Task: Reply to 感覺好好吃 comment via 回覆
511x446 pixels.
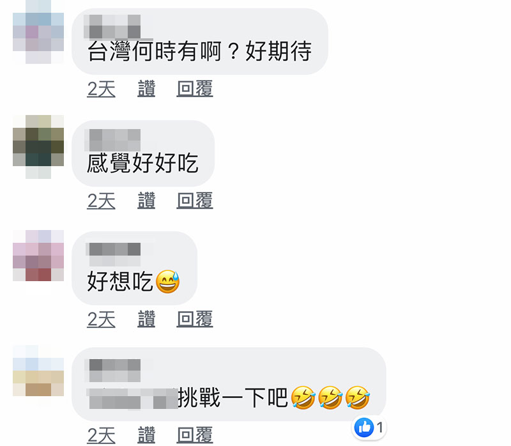Action: click(x=195, y=201)
